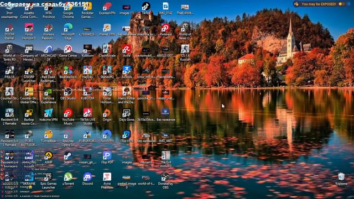This screenshot has height=199, width=354.
Task: Select the uTorrent desktop icon
Action: [x=68, y=179]
